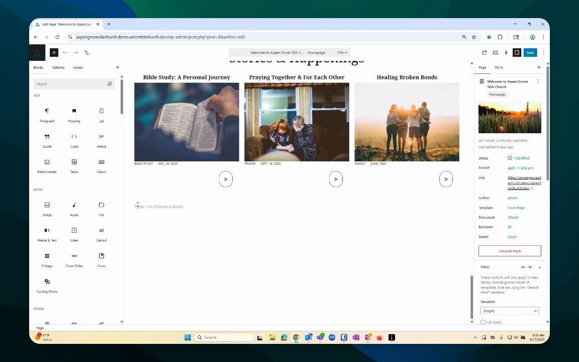Open the Document Overview list view
This screenshot has width=579, height=362.
pos(86,53)
